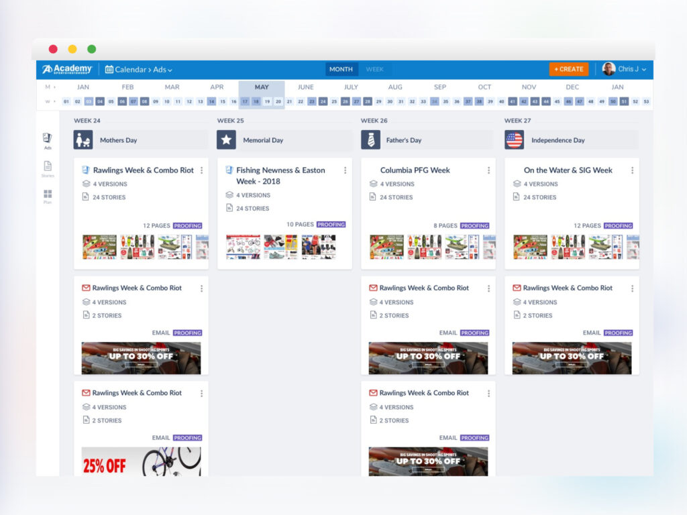Viewport: 687px width, 515px height.
Task: Jump to JUNE in the month bar
Action: point(306,87)
